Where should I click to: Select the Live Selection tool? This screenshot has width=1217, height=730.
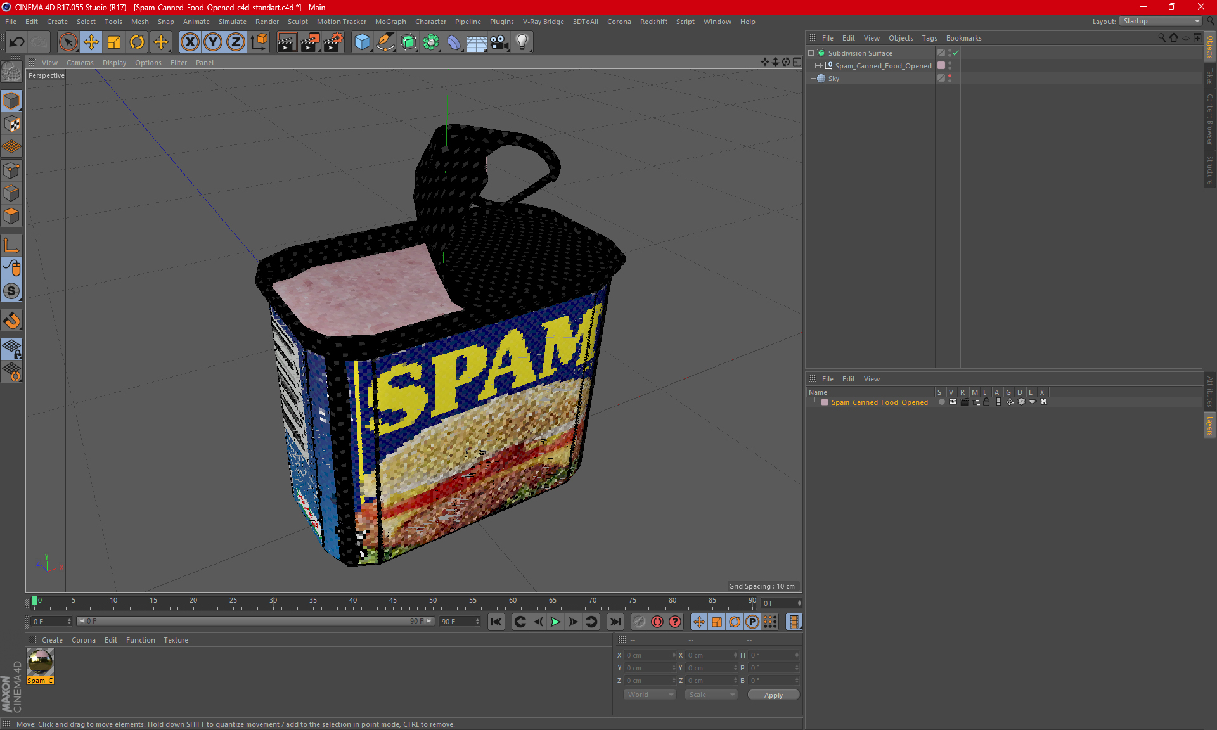click(x=68, y=42)
